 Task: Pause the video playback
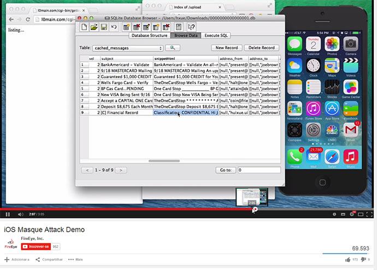(8, 214)
